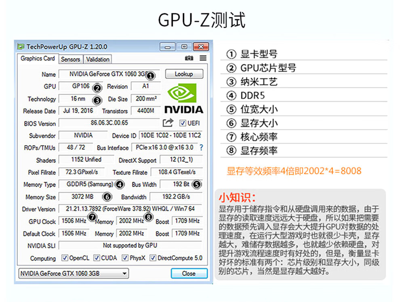Click the Device ID 10DE 1C02 field

pos(171,136)
